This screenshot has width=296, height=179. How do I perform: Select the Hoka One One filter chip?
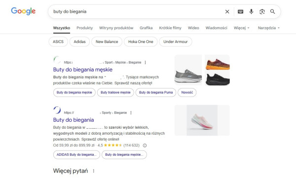pyautogui.click(x=141, y=42)
